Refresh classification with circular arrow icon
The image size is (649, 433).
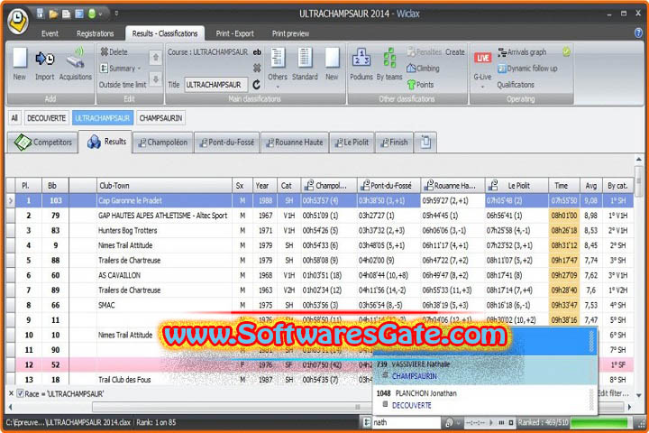(x=257, y=85)
